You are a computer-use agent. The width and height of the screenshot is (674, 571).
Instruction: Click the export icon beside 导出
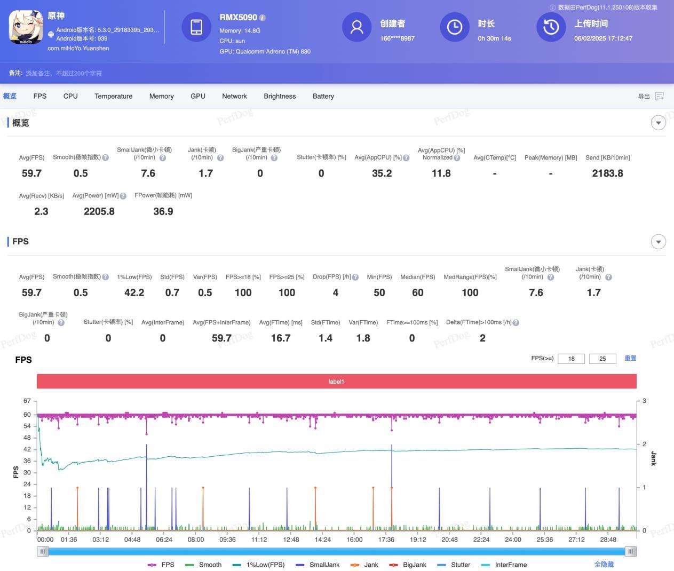point(660,96)
